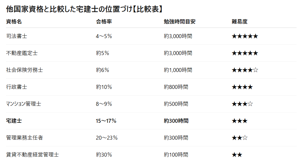Click the 行政書士 qualification name
Viewport: 299px width, 166px height.
(x=16, y=87)
